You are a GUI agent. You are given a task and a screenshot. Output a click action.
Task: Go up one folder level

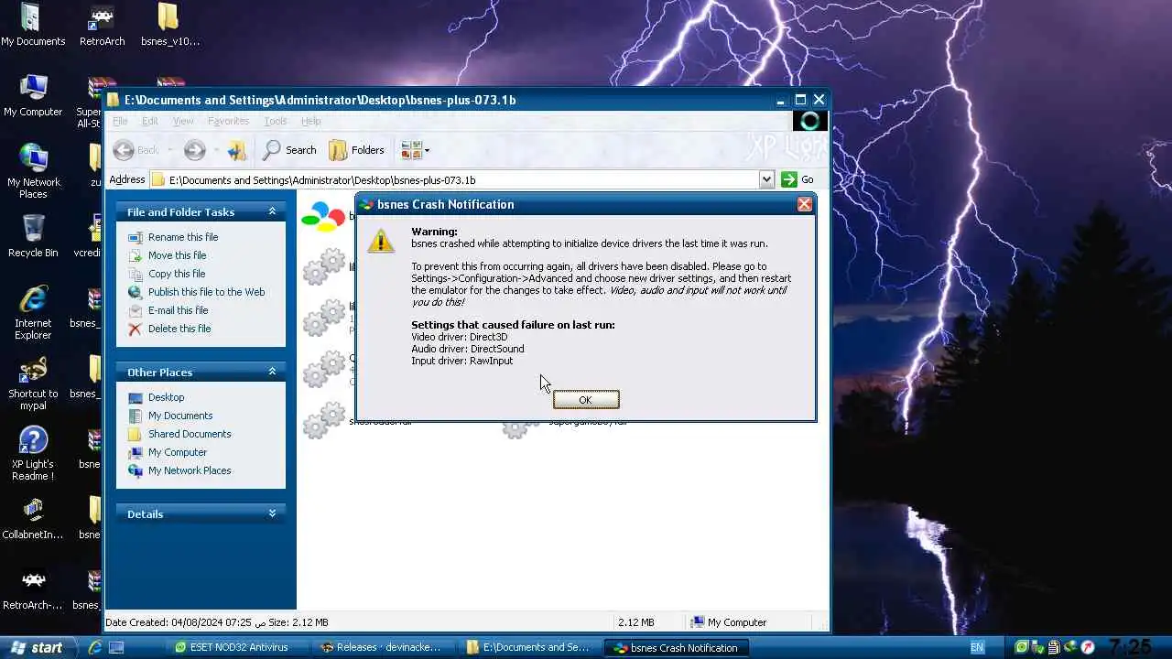click(236, 150)
